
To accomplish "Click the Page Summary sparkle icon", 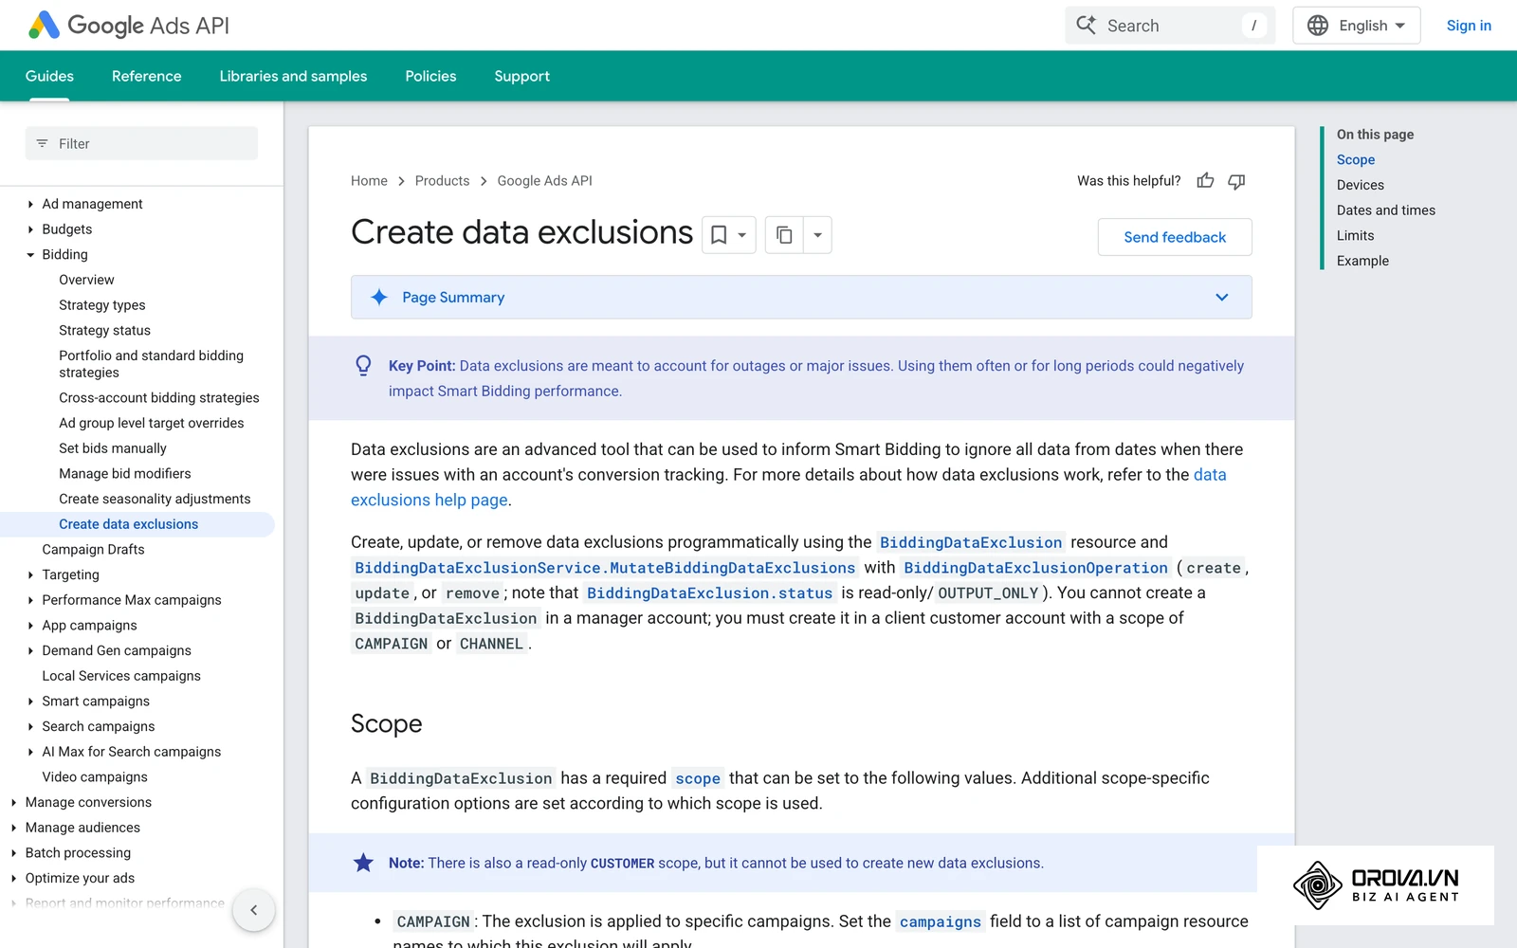I will click(x=379, y=298).
